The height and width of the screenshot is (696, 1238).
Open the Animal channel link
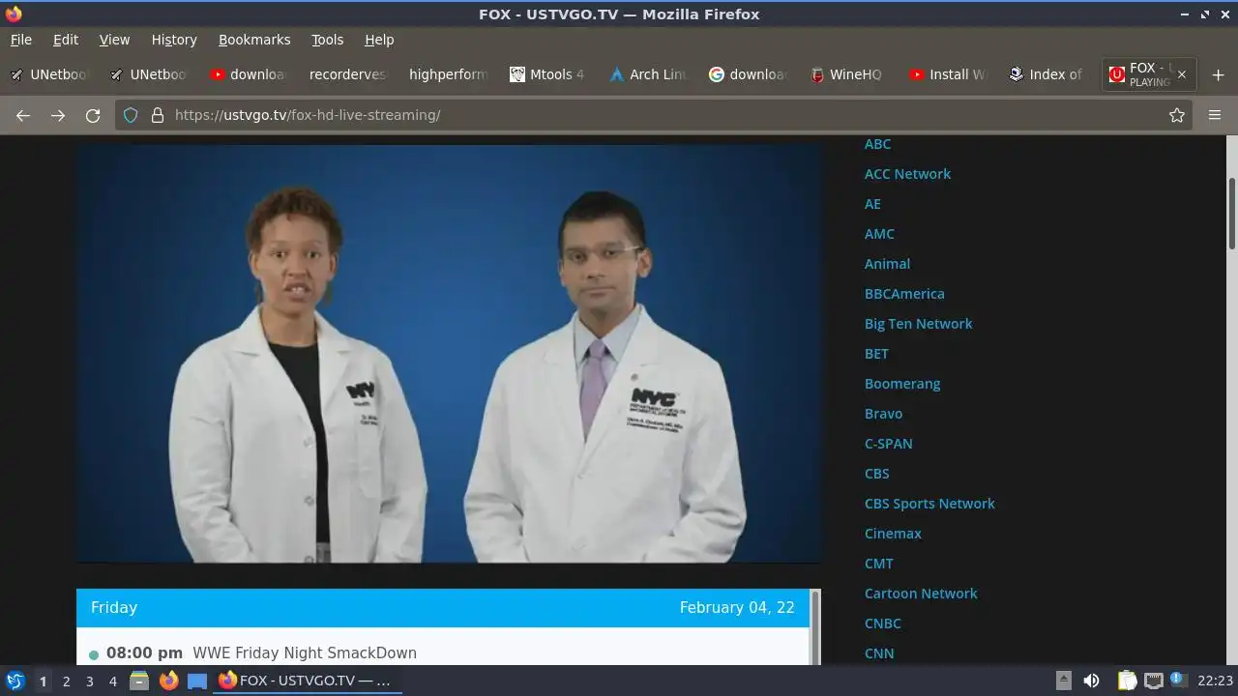click(887, 264)
